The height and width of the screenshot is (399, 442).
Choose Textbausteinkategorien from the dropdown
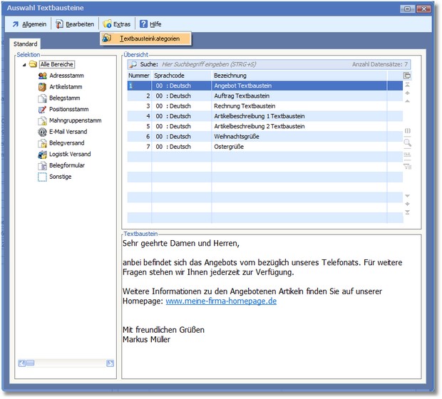click(149, 38)
